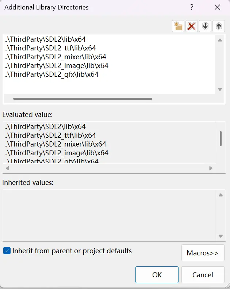Screen dimensions: 230x289
Task: Click empty area of directories edit box
Action: pos(110,87)
